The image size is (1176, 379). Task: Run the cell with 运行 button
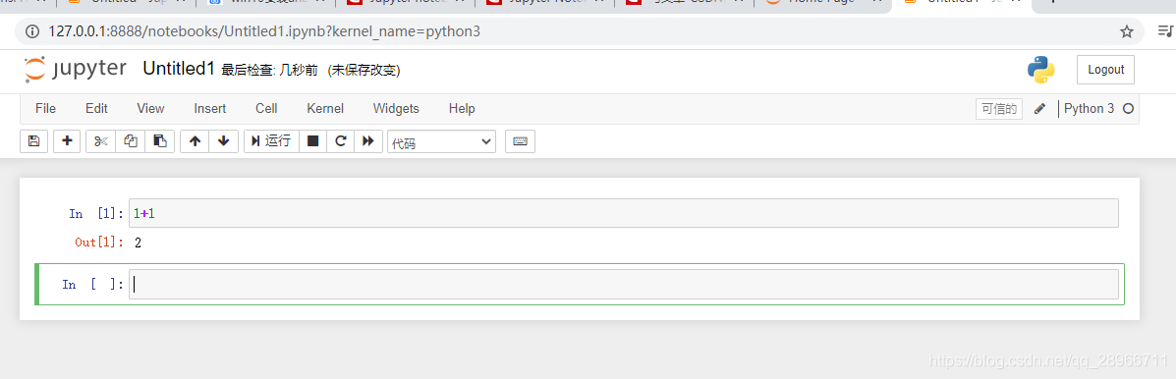pyautogui.click(x=271, y=140)
